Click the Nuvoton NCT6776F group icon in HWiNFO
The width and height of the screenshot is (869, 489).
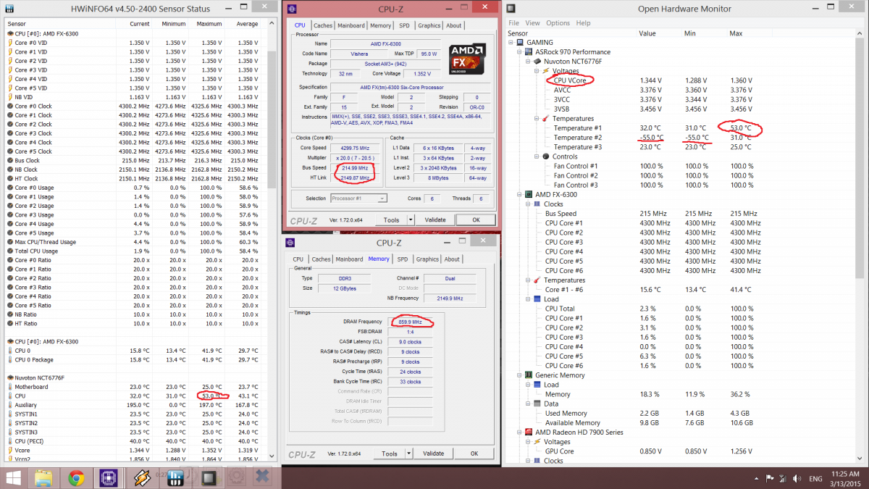pos(10,377)
